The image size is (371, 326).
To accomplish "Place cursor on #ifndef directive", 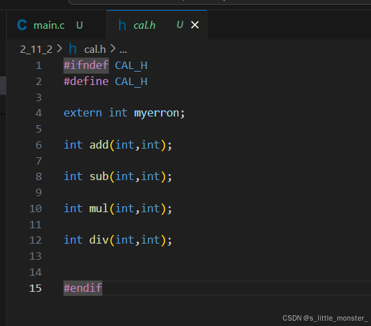I will click(x=86, y=66).
